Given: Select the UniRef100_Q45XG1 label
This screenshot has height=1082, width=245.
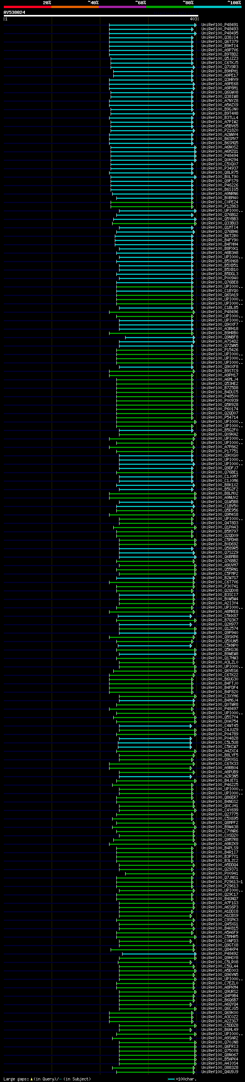Looking at the screenshot, I should 219,924.
